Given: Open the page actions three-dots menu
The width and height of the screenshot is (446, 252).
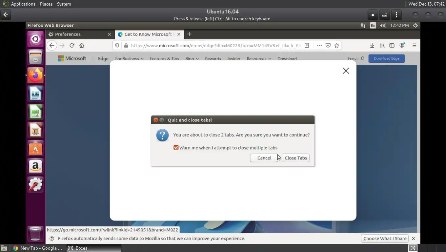Looking at the screenshot, I should point(319,46).
